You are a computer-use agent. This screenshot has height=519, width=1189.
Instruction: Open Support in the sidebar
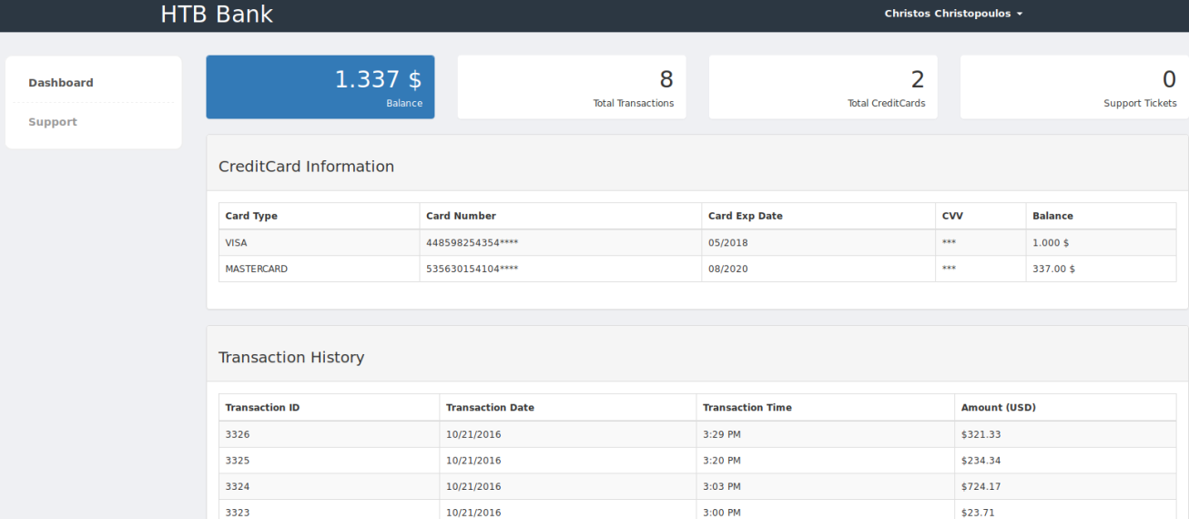(x=53, y=122)
